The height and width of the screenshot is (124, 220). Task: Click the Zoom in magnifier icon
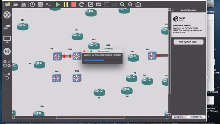pos(122,4)
